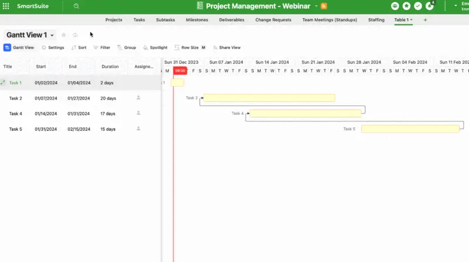The width and height of the screenshot is (469, 262).
Task: Click the End column header
Action: click(73, 66)
